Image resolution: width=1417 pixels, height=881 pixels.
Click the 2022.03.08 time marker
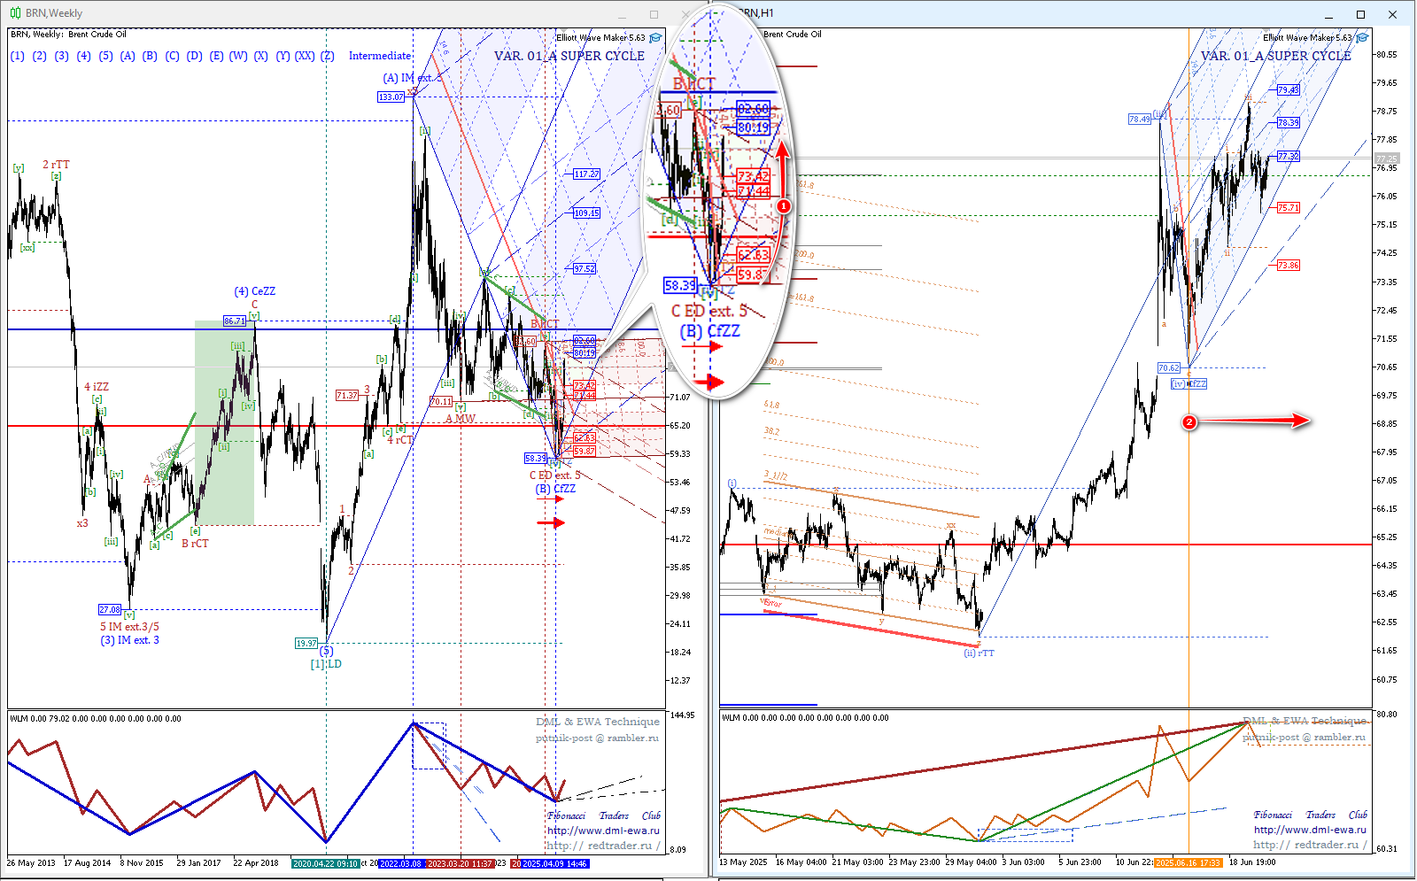point(401,863)
